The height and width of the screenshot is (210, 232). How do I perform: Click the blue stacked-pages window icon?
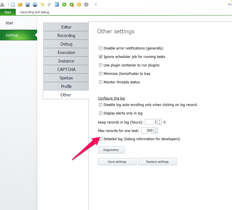click(57, 5)
